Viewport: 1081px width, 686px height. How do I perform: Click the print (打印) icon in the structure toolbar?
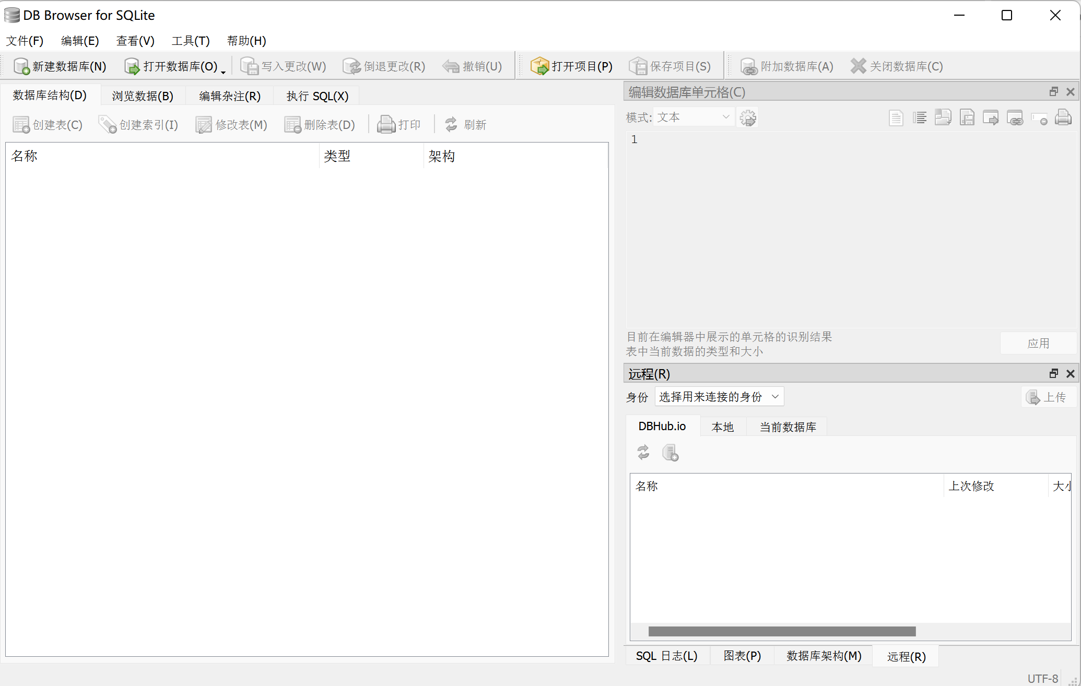[386, 125]
